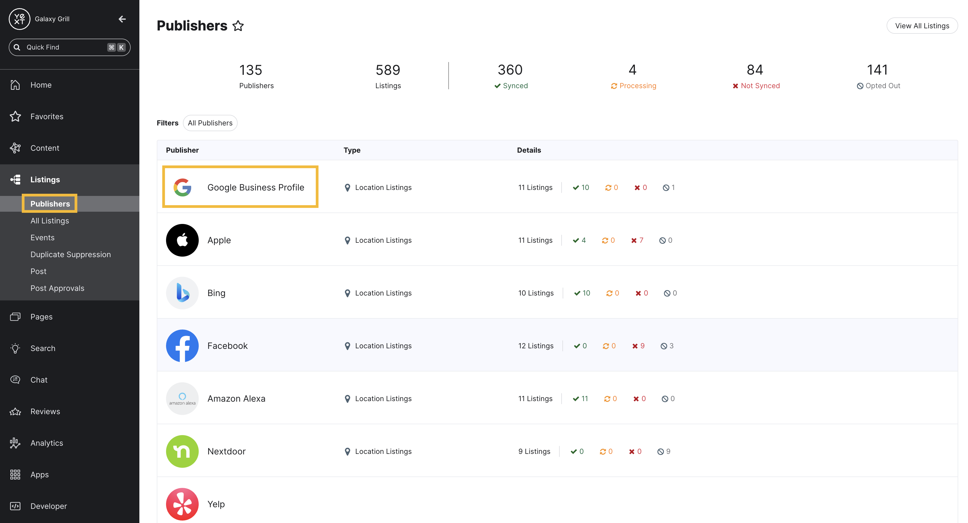The height and width of the screenshot is (523, 968).
Task: Click the Bing publisher logo
Action: pyautogui.click(x=182, y=293)
